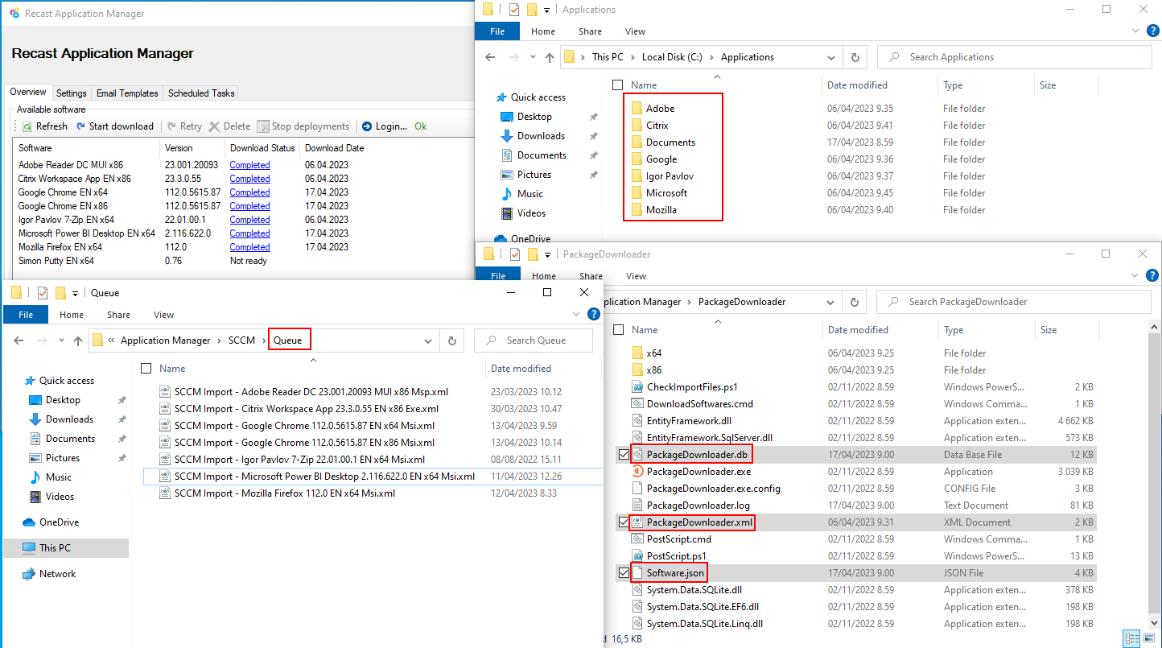This screenshot has width=1162, height=648.
Task: Open Videos in the Applications navigation pane
Action: (531, 213)
